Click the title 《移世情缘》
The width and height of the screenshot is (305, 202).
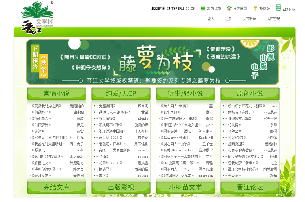tap(106, 119)
